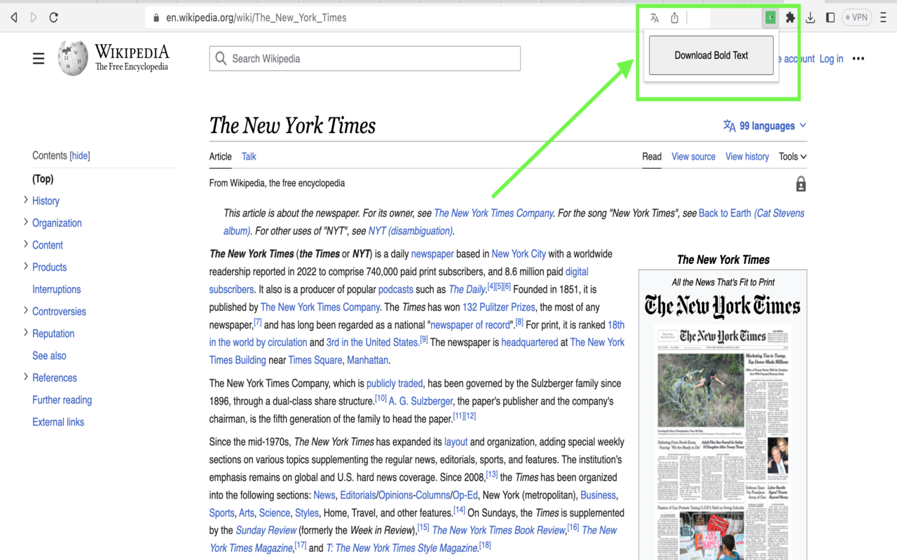Click the Wikipedia The Free Encyclopedia wordmark
The image size is (897, 560).
132,58
